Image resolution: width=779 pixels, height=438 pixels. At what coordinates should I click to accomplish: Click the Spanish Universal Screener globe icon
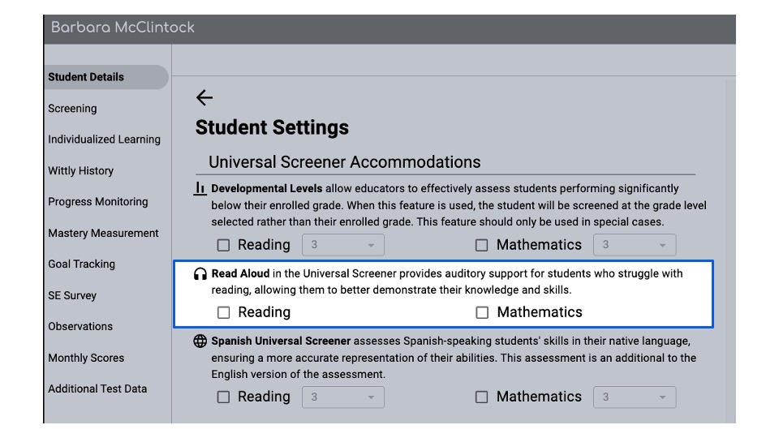200,341
